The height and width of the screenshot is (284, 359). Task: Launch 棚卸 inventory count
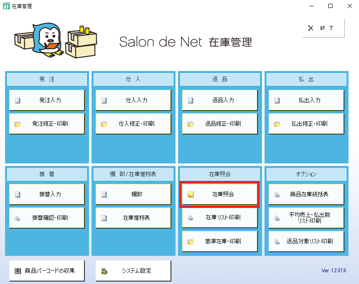[133, 195]
